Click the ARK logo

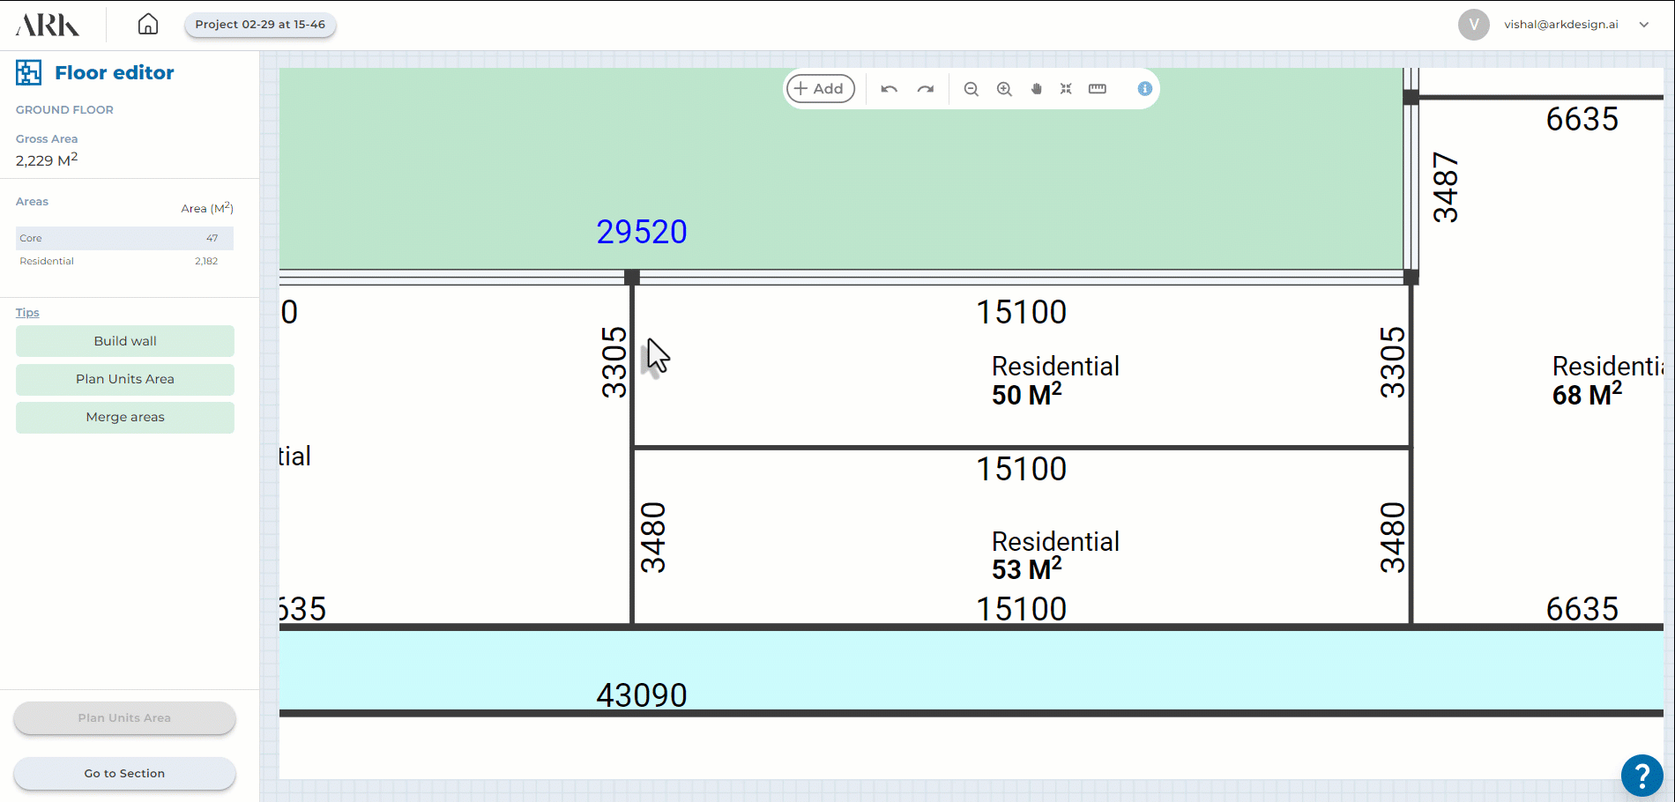point(48,25)
